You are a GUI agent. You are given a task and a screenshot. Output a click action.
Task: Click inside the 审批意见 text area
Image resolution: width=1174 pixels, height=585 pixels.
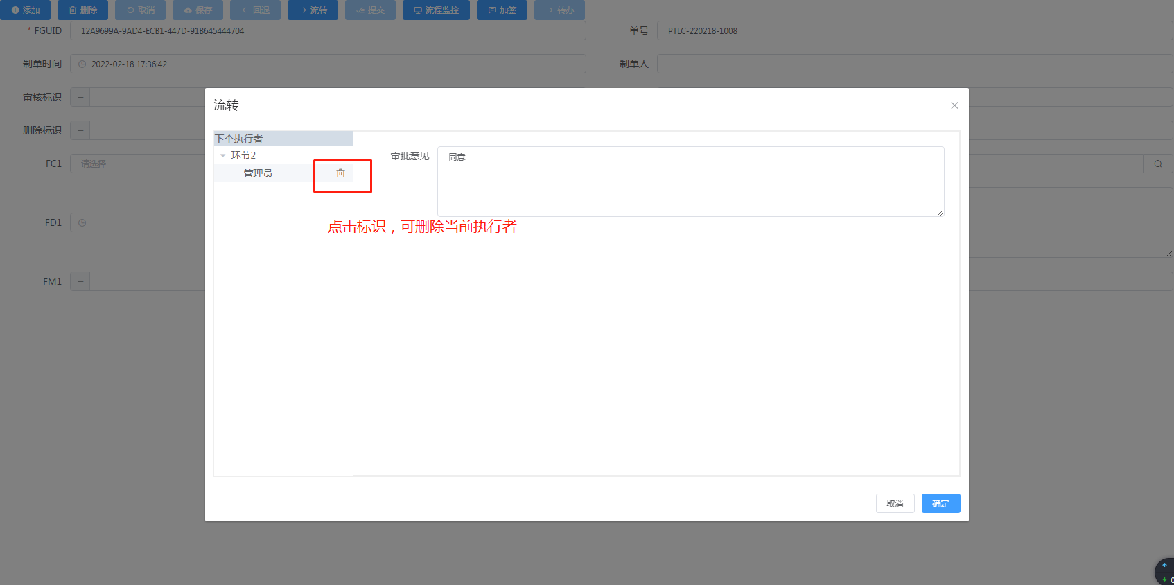690,182
